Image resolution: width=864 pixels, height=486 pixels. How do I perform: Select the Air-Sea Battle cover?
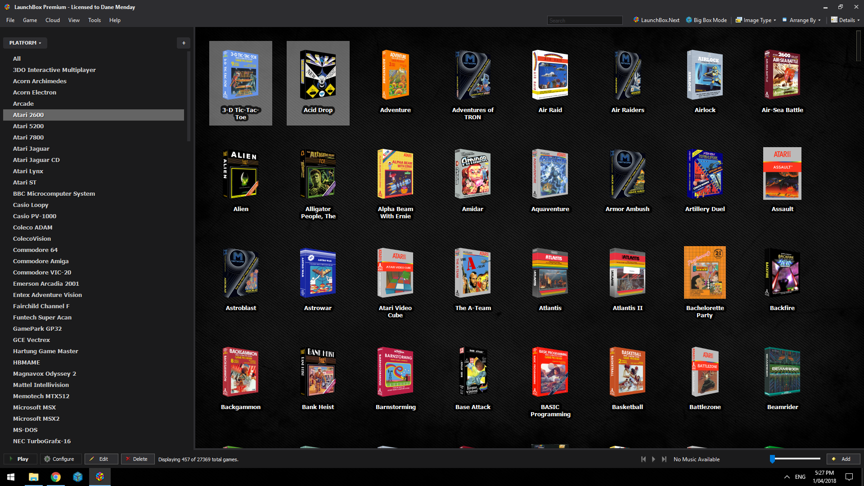pyautogui.click(x=783, y=75)
